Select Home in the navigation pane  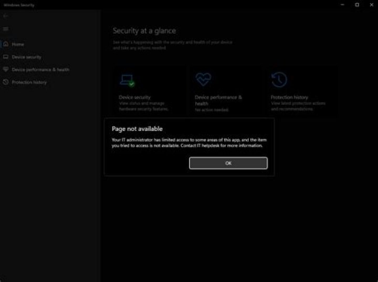18,44
